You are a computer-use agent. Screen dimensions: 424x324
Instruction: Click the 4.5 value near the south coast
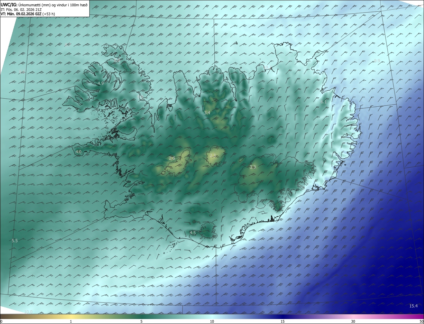193,233
